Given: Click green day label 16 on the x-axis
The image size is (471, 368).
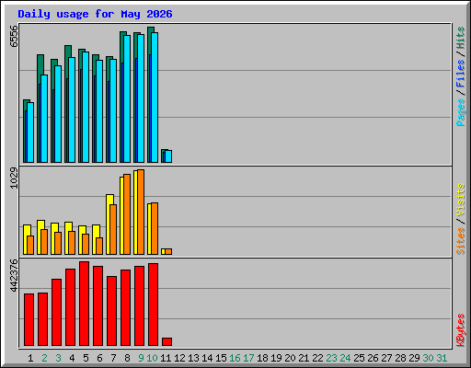Looking at the screenshot, I should coord(235,358).
